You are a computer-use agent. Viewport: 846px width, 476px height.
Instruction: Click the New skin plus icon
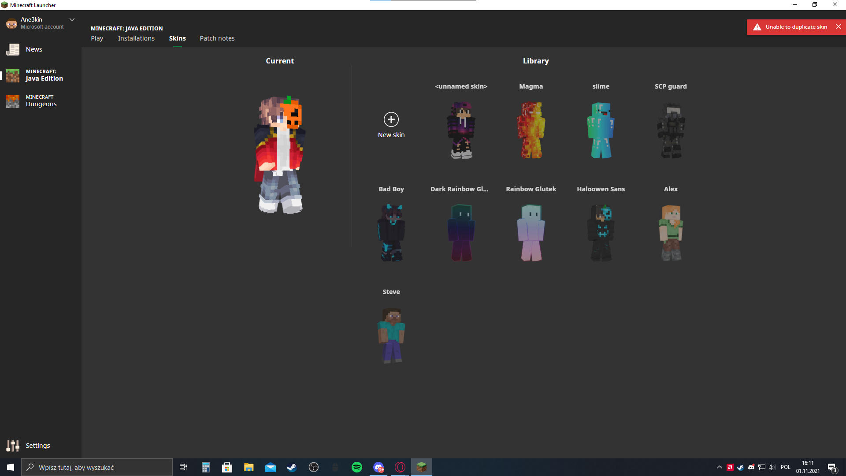(391, 119)
